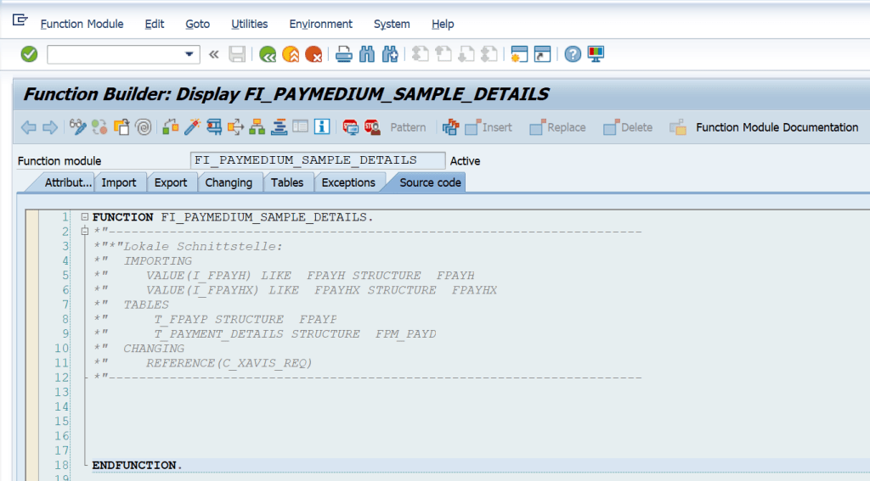
Task: Click the First Page icon
Action: [420, 54]
